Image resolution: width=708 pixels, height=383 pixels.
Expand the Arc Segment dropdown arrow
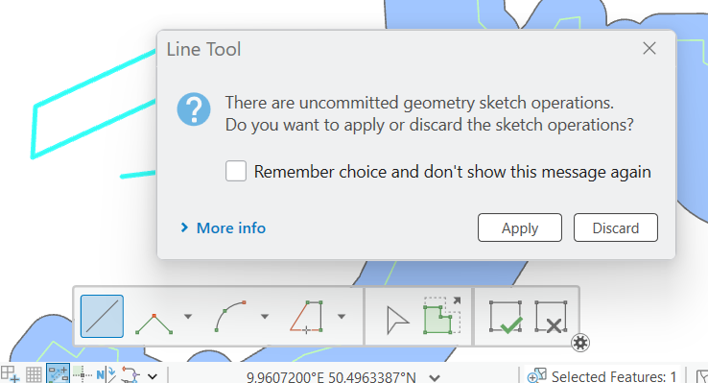click(265, 316)
